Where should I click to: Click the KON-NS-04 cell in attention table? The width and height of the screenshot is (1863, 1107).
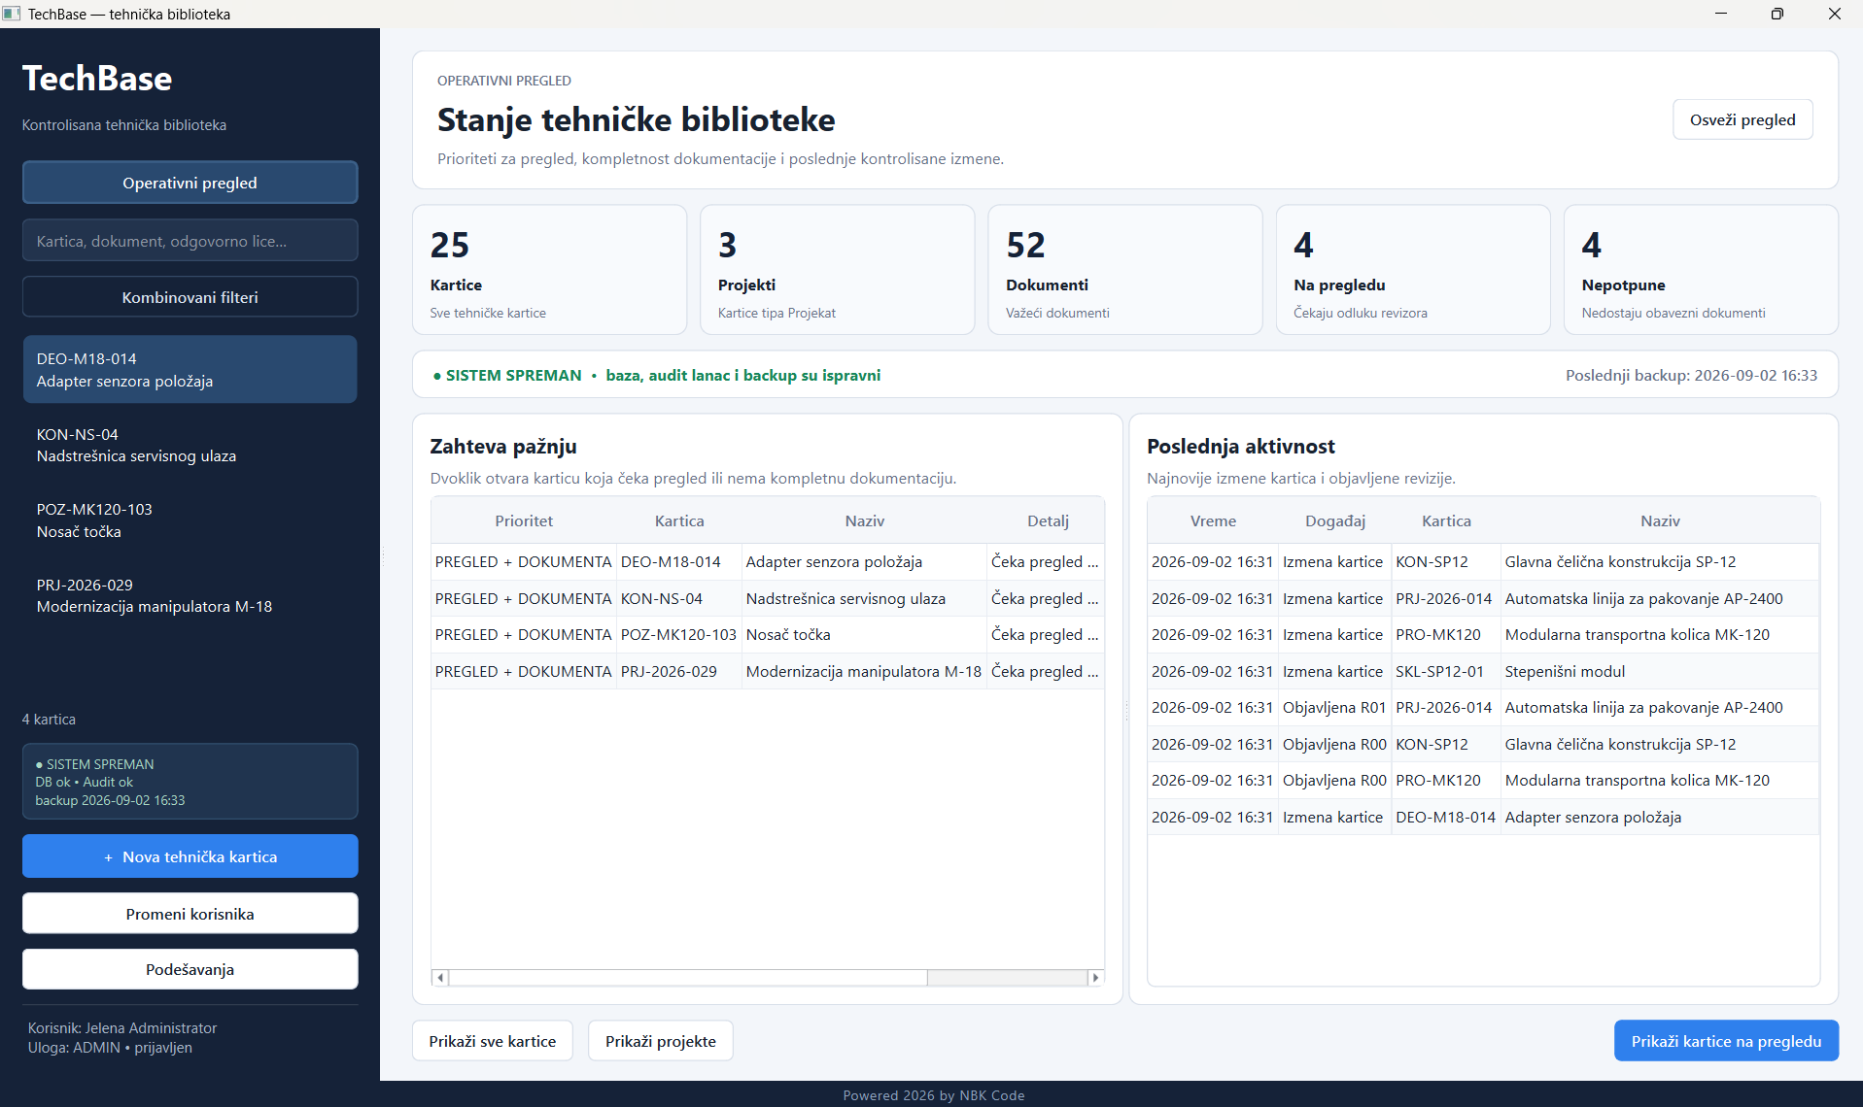tap(679, 598)
